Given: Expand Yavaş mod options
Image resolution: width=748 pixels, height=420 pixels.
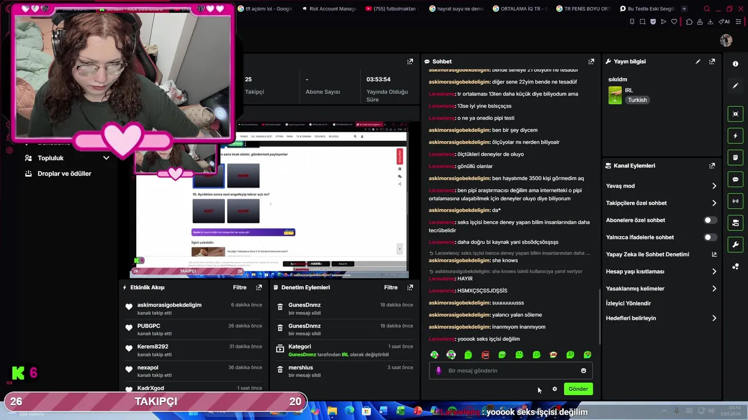Looking at the screenshot, I should click(x=714, y=186).
